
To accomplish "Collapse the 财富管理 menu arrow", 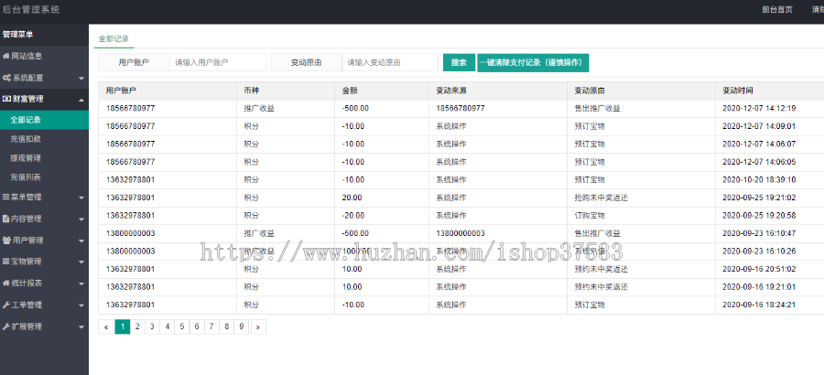I will pos(81,100).
